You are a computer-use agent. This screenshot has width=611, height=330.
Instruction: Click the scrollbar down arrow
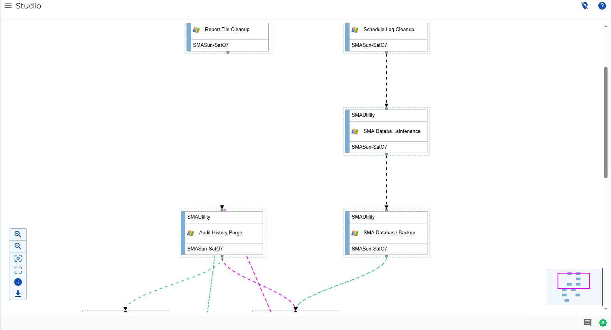tap(606, 308)
